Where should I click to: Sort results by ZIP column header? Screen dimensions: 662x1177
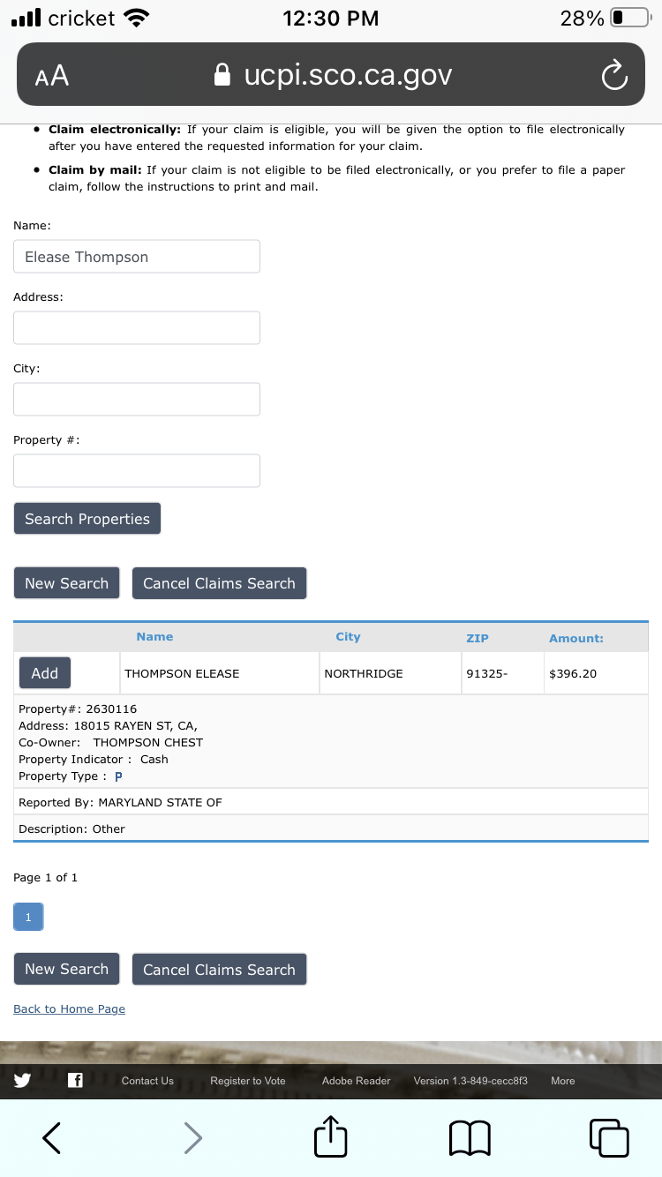click(478, 638)
